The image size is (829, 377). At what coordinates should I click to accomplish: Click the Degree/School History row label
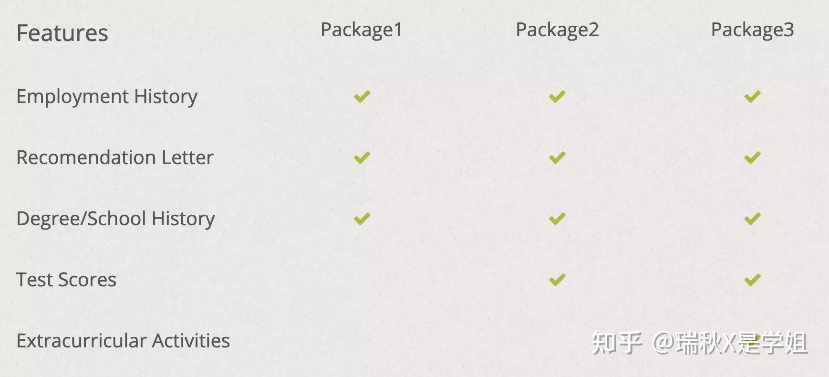115,219
